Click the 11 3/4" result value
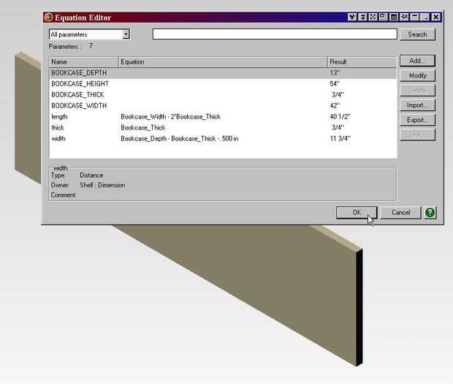453x384 pixels. coord(340,138)
